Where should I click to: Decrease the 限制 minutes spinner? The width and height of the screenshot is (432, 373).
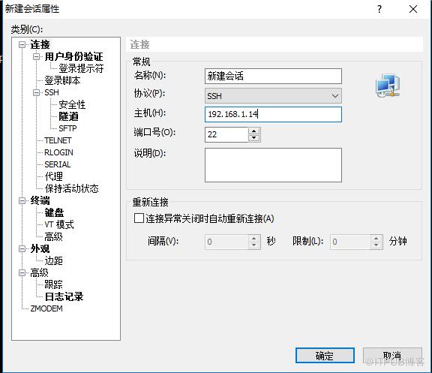click(x=376, y=245)
